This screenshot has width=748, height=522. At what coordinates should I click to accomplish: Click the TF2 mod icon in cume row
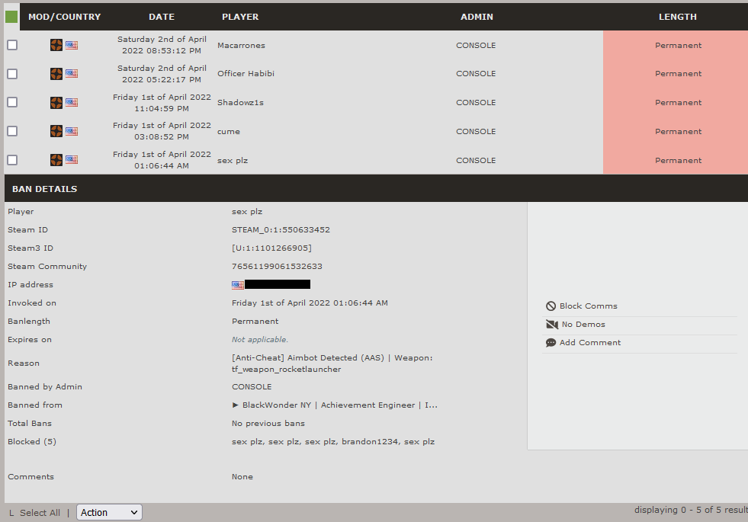pos(56,131)
